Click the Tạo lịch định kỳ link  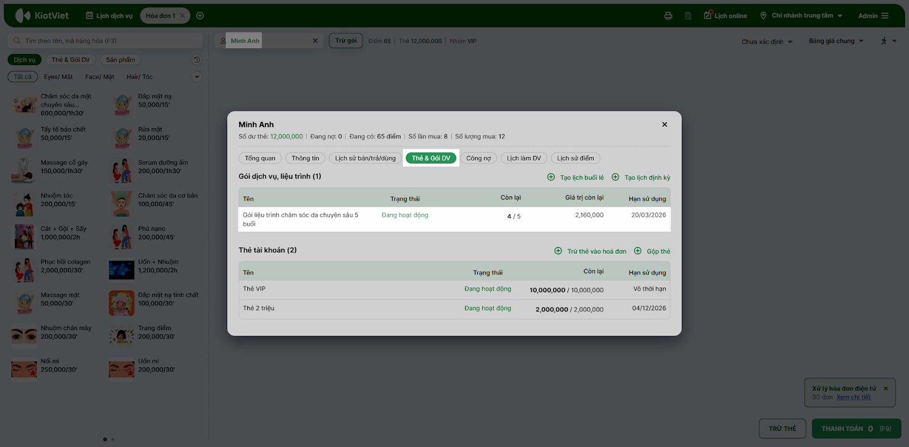(x=647, y=178)
